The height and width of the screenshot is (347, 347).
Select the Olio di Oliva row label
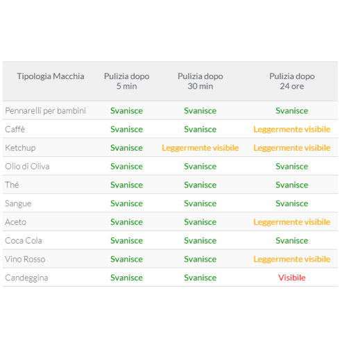27,167
